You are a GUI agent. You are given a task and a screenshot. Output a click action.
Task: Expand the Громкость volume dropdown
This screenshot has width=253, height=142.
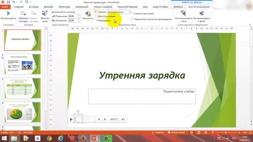pos(88,21)
